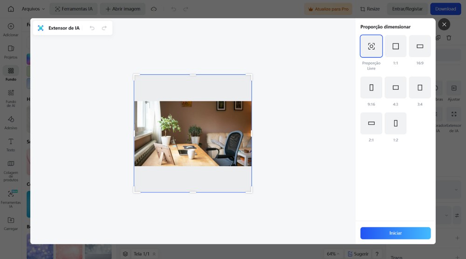Select the 9:16 aspect ratio
Image resolution: width=466 pixels, height=259 pixels.
click(371, 88)
